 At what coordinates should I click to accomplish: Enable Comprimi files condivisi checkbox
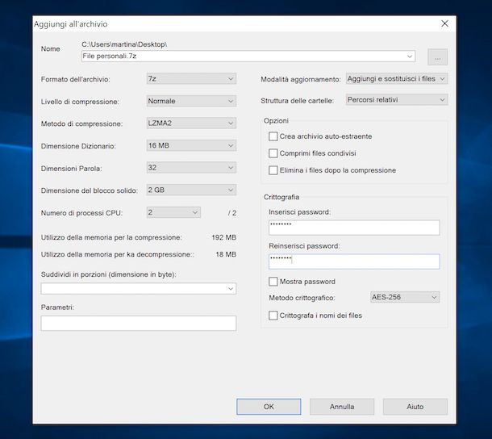[273, 153]
